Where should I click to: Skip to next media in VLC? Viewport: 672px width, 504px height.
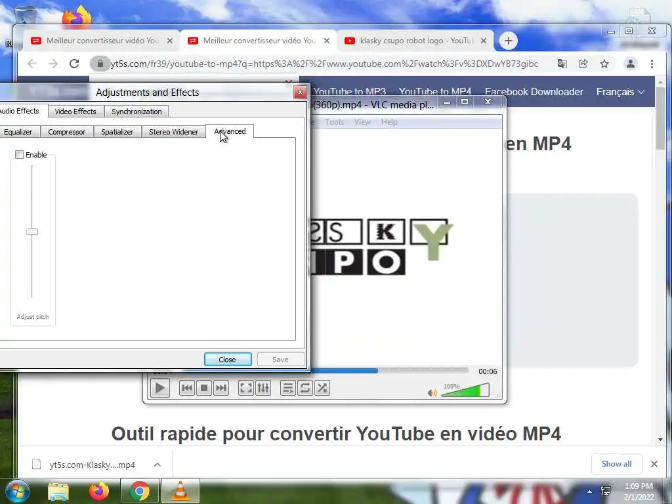click(x=220, y=388)
